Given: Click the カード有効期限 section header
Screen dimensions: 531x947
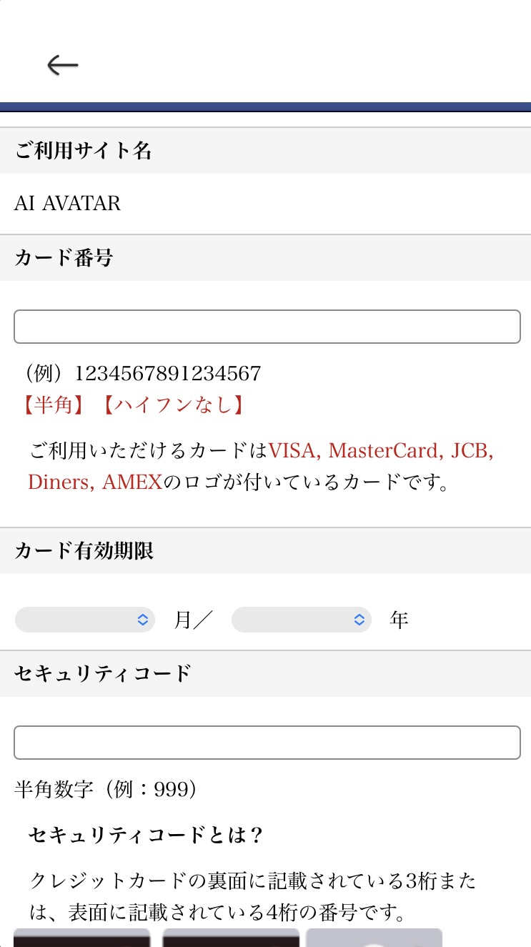Looking at the screenshot, I should coord(265,551).
